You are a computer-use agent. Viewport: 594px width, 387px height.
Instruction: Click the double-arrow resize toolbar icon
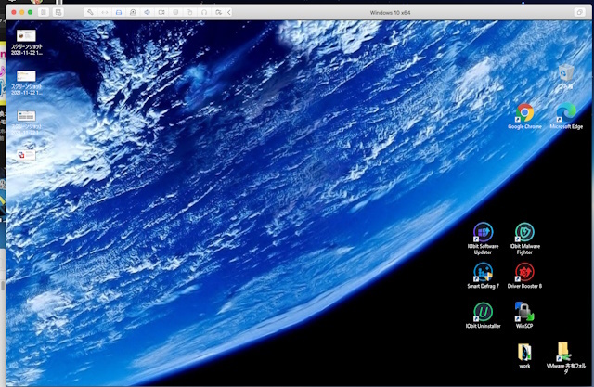(105, 12)
